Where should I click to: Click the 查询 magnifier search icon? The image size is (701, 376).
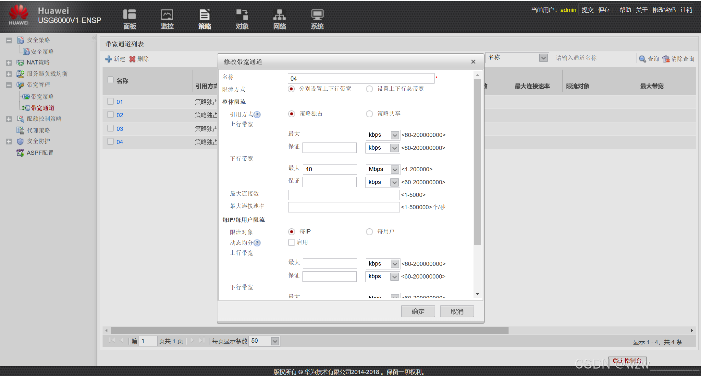(642, 59)
